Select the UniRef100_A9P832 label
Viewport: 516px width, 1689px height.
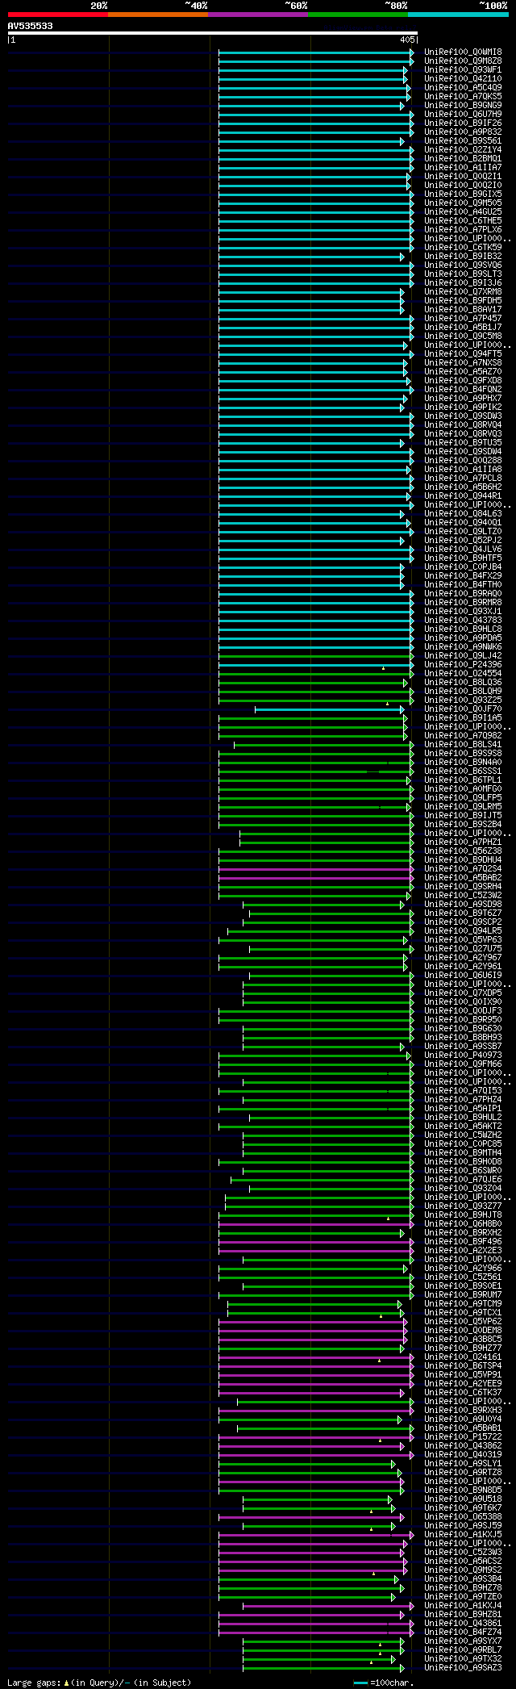tap(463, 132)
